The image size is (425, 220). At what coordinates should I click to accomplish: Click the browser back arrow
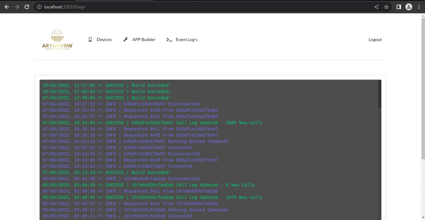click(7, 7)
